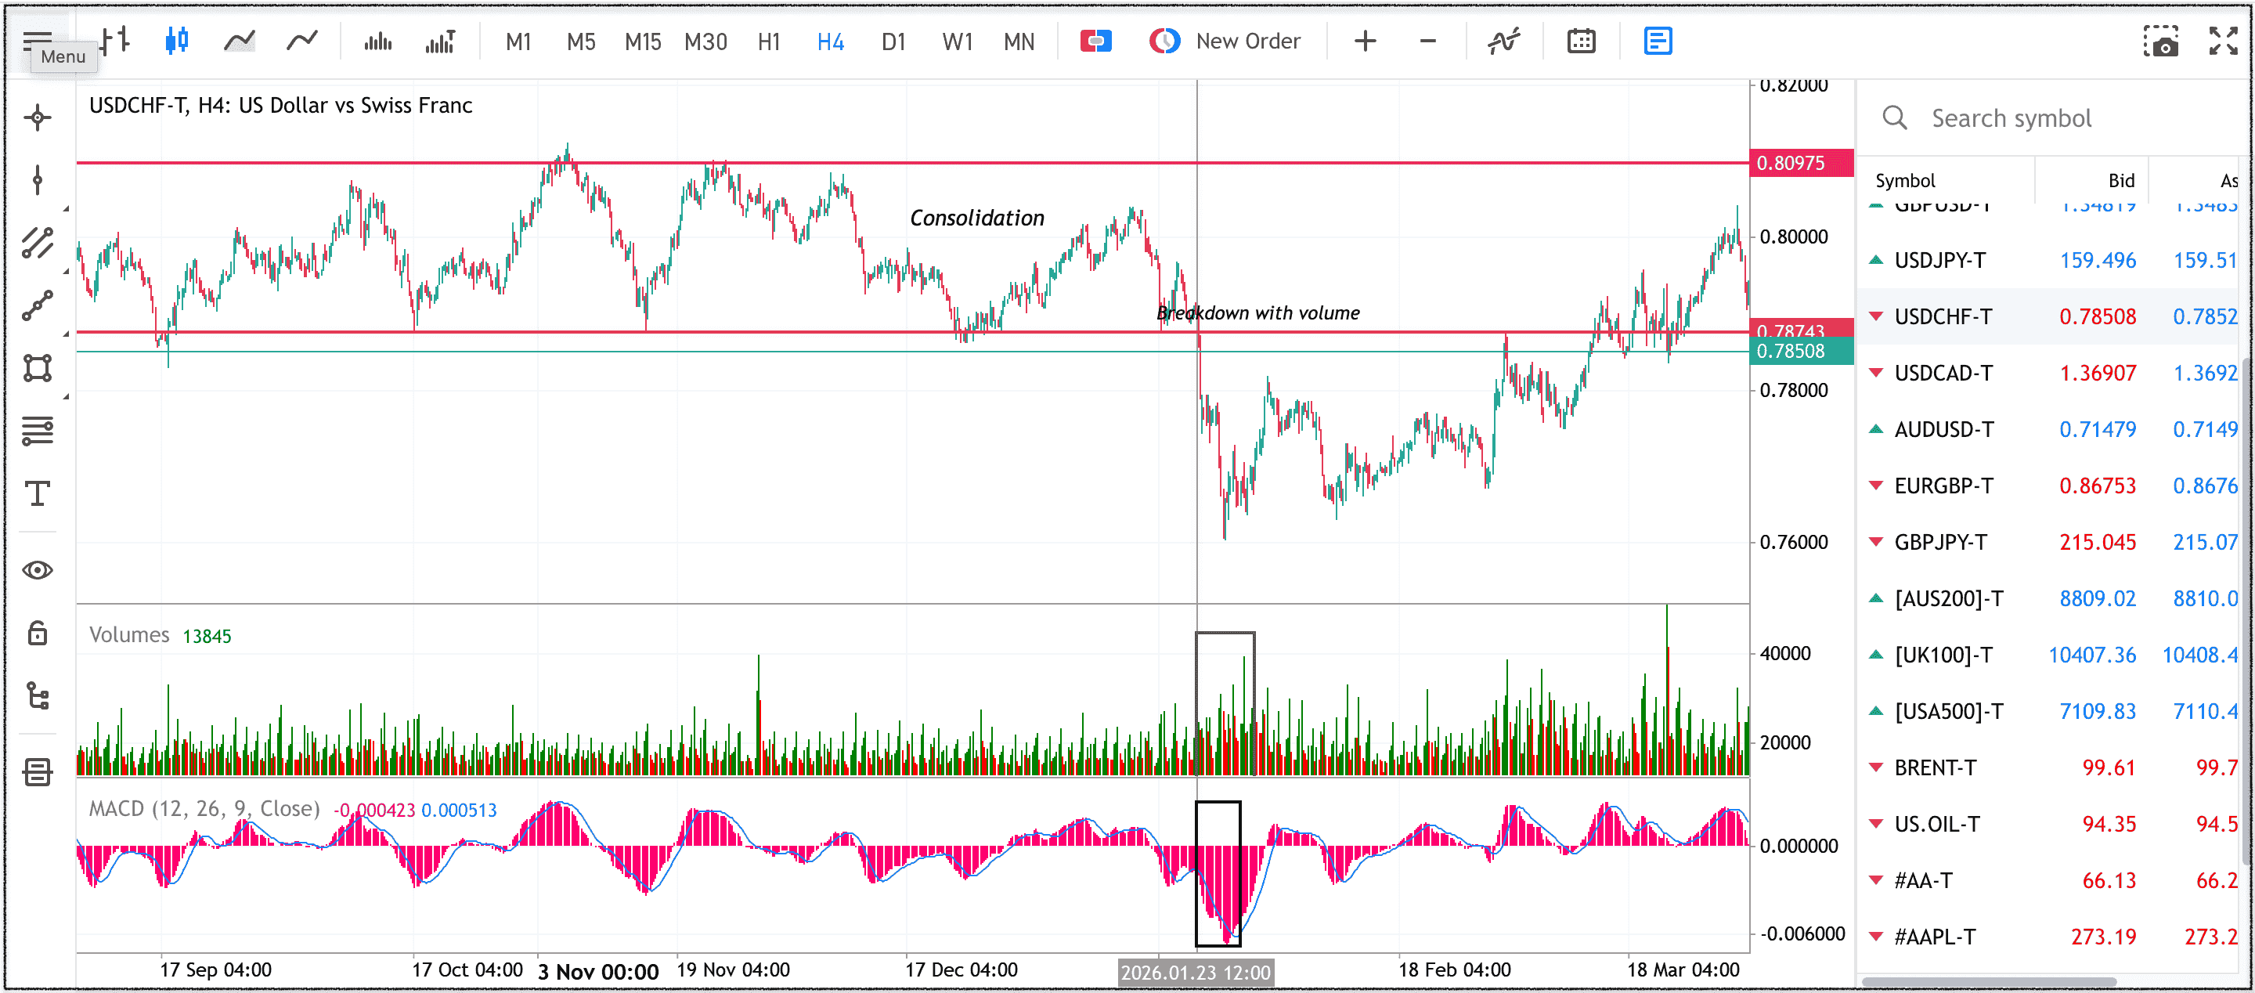This screenshot has height=993, width=2255.
Task: Select M30 timeframe
Action: point(705,42)
